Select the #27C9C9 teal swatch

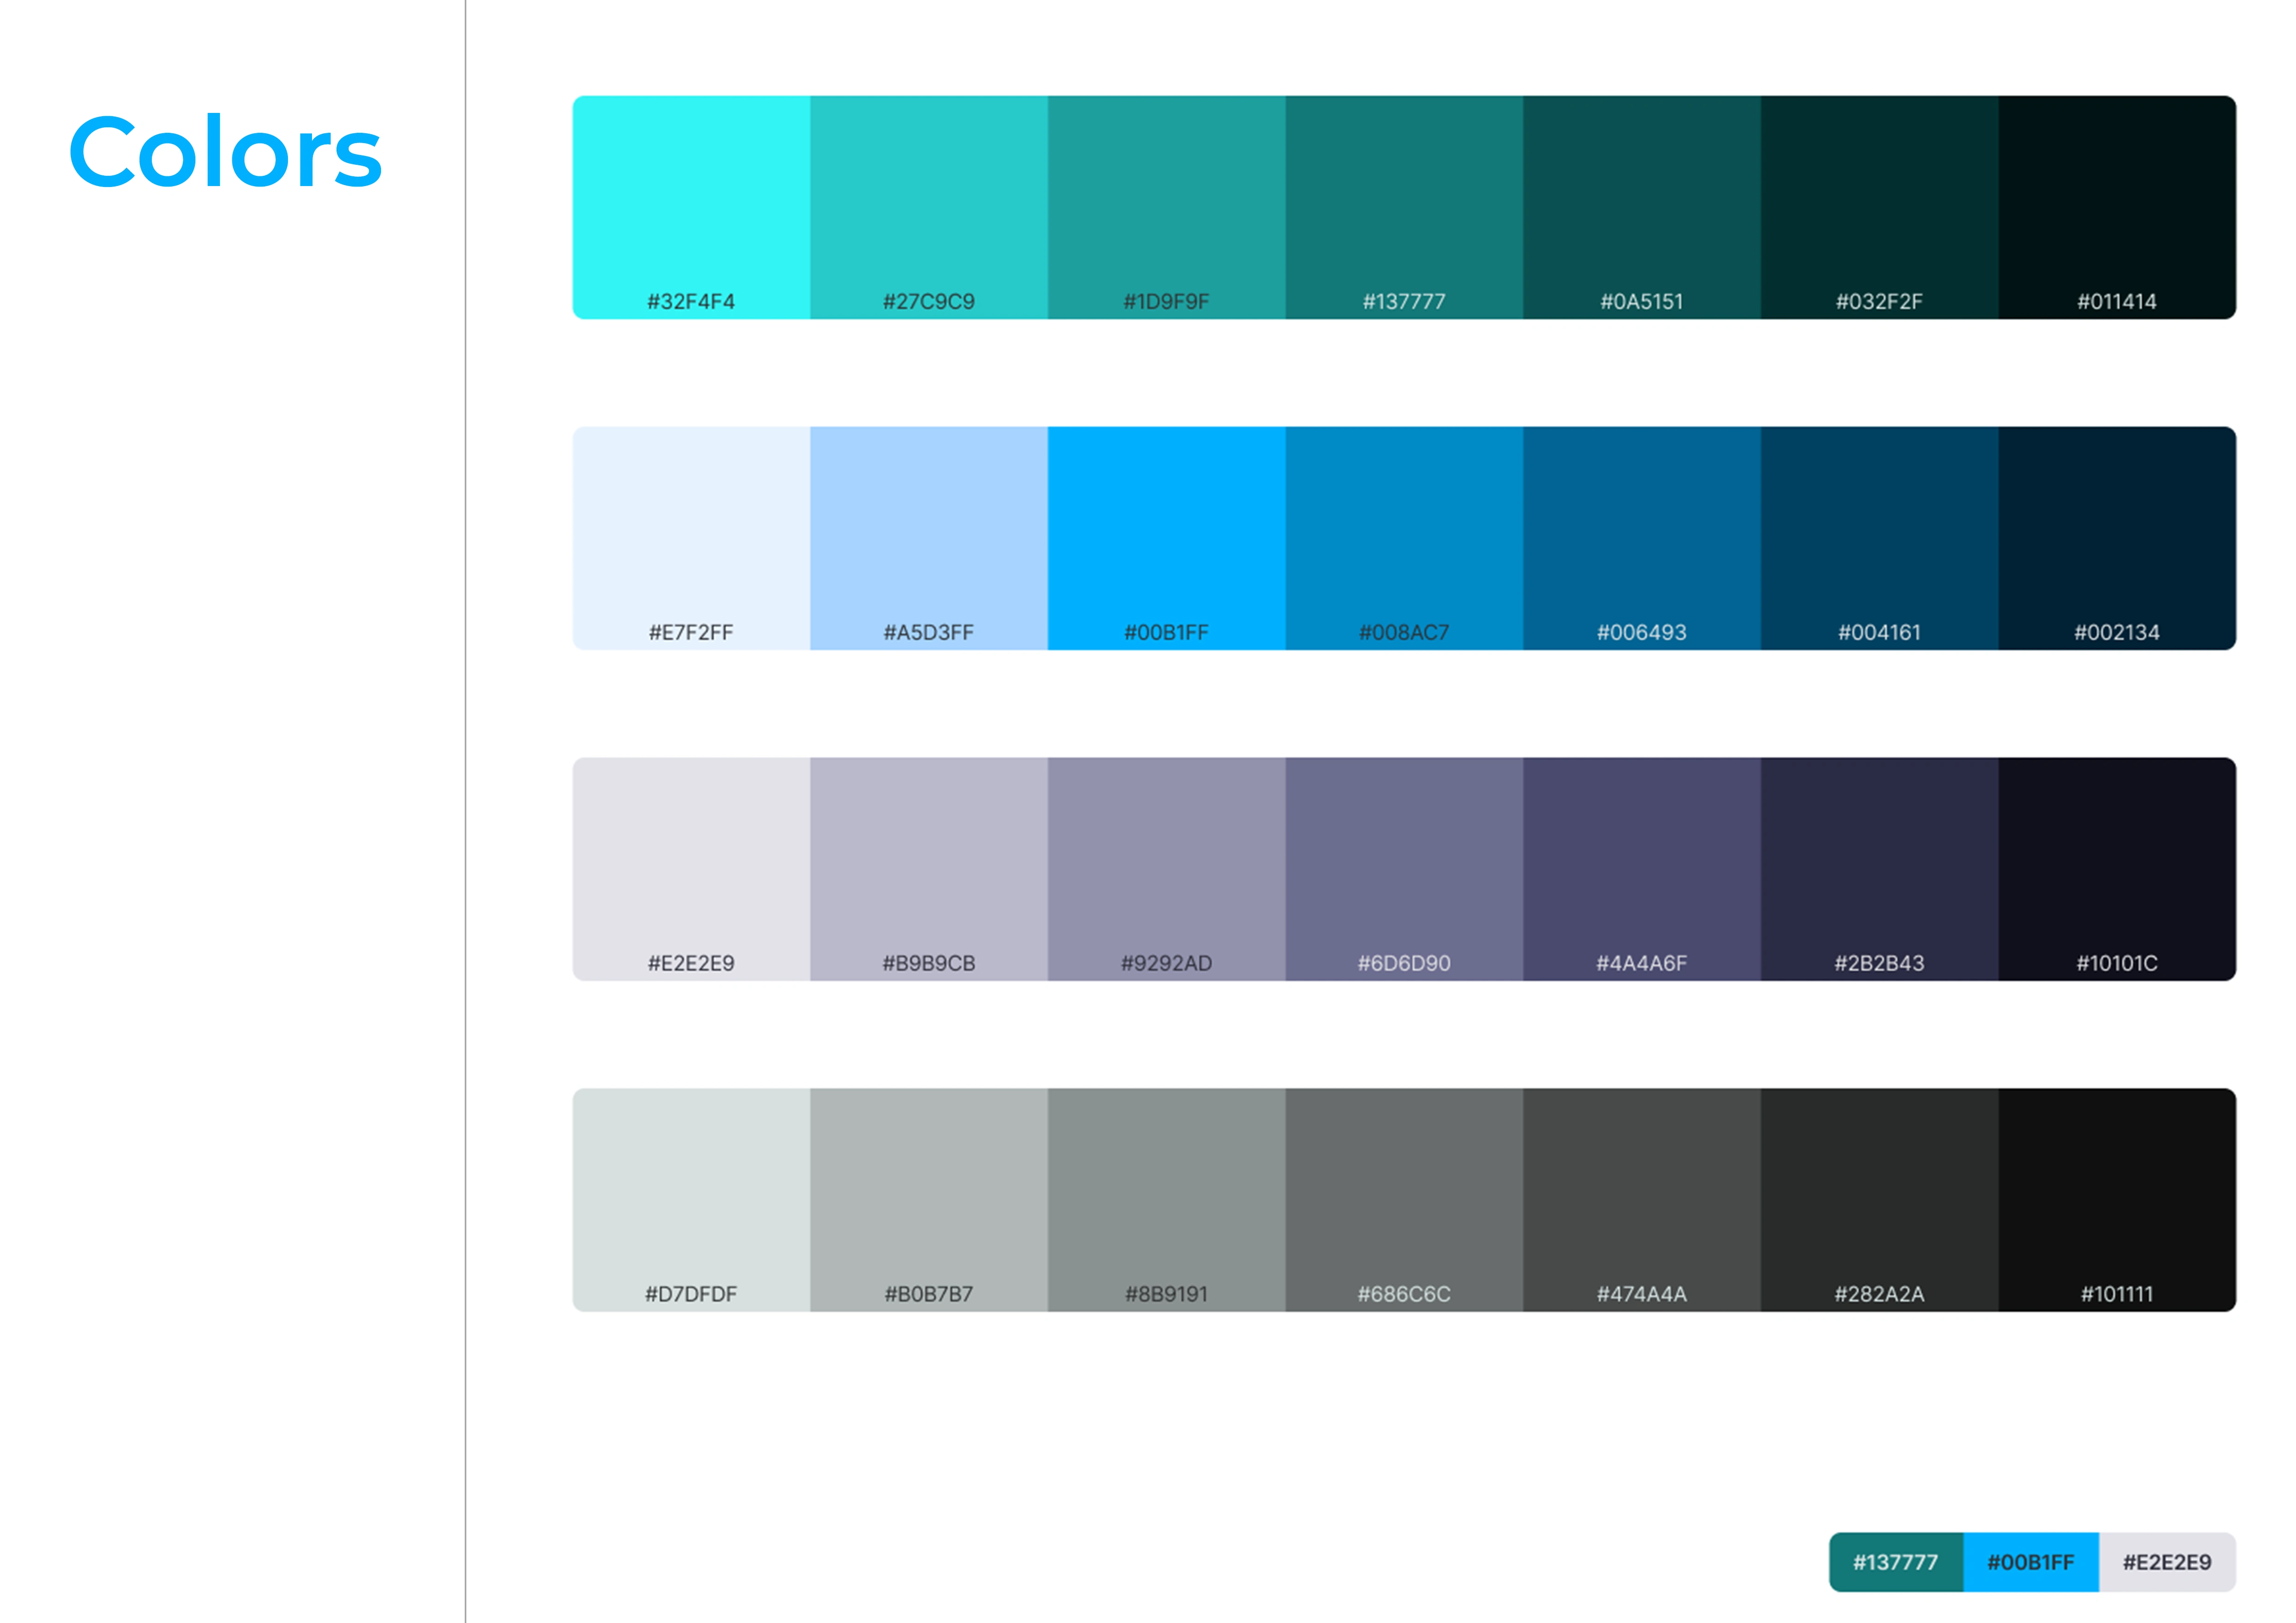(928, 207)
